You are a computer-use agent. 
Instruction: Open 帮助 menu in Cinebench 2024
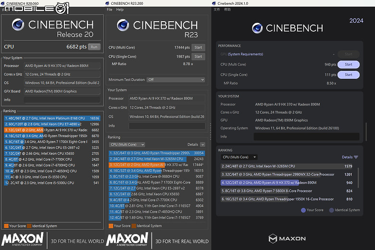[x=227, y=10]
